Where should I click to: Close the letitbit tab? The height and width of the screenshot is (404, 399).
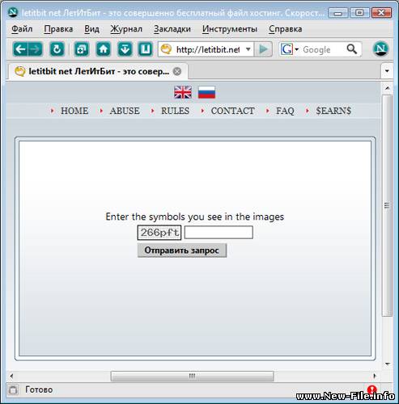[177, 71]
